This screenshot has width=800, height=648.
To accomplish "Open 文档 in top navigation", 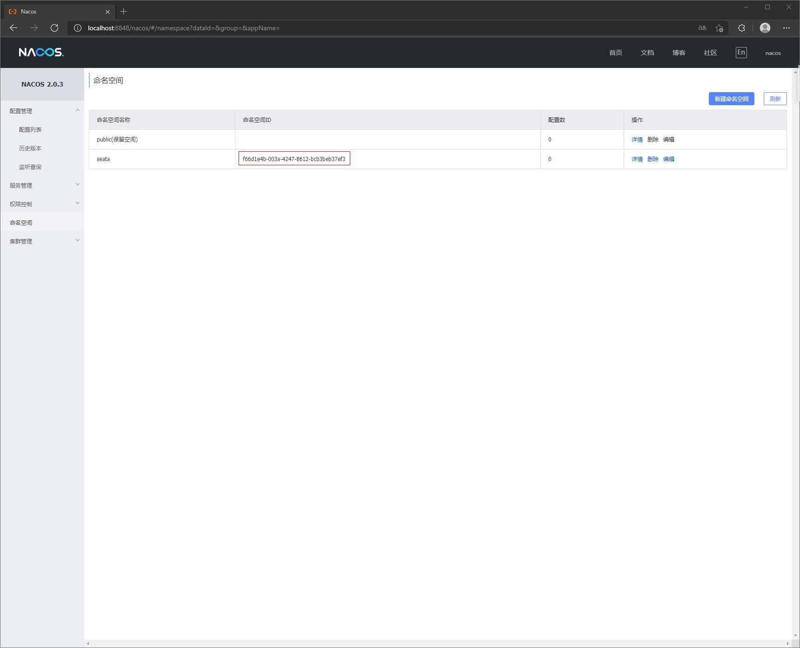I will tap(647, 53).
